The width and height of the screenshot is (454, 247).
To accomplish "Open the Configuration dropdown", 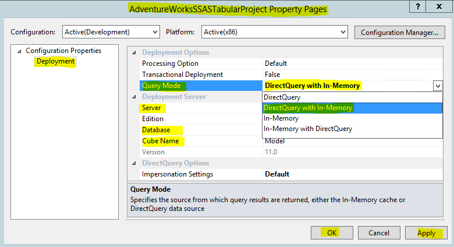I will [x=154, y=32].
